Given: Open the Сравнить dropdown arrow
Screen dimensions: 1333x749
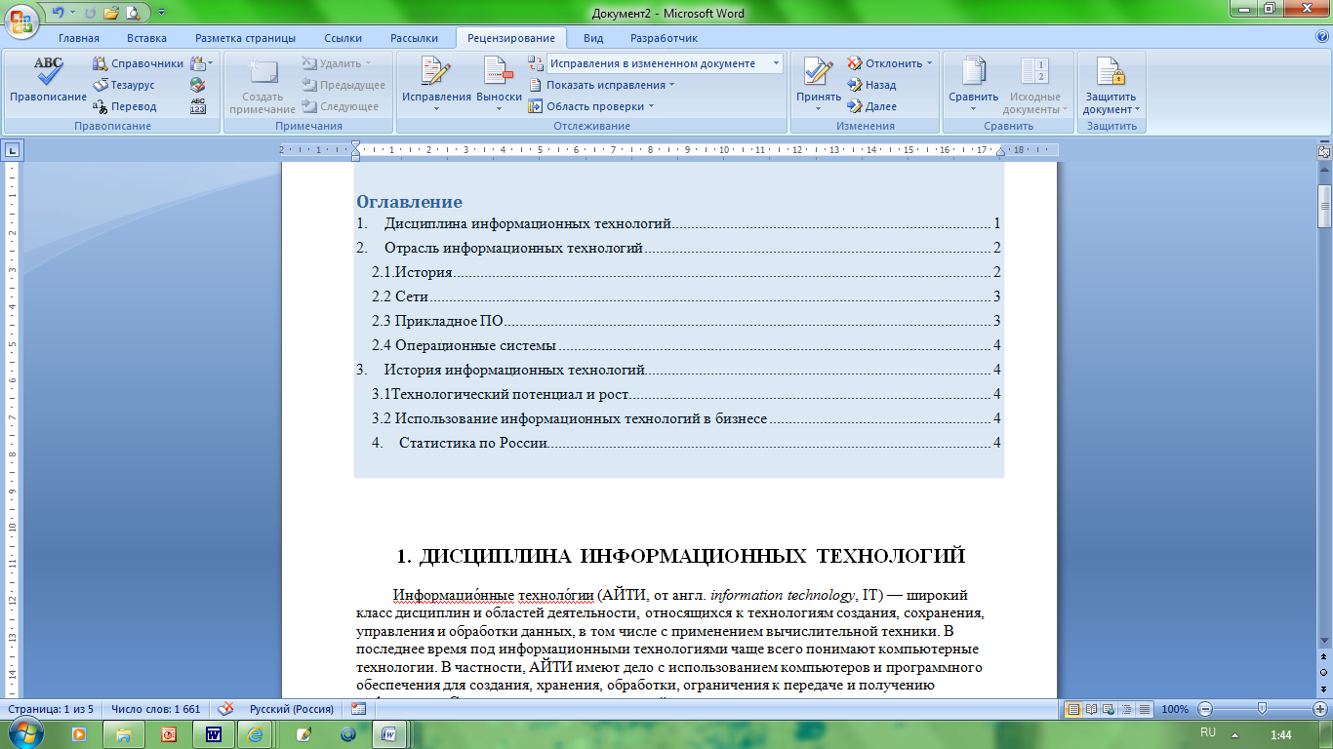Looking at the screenshot, I should pos(973,108).
